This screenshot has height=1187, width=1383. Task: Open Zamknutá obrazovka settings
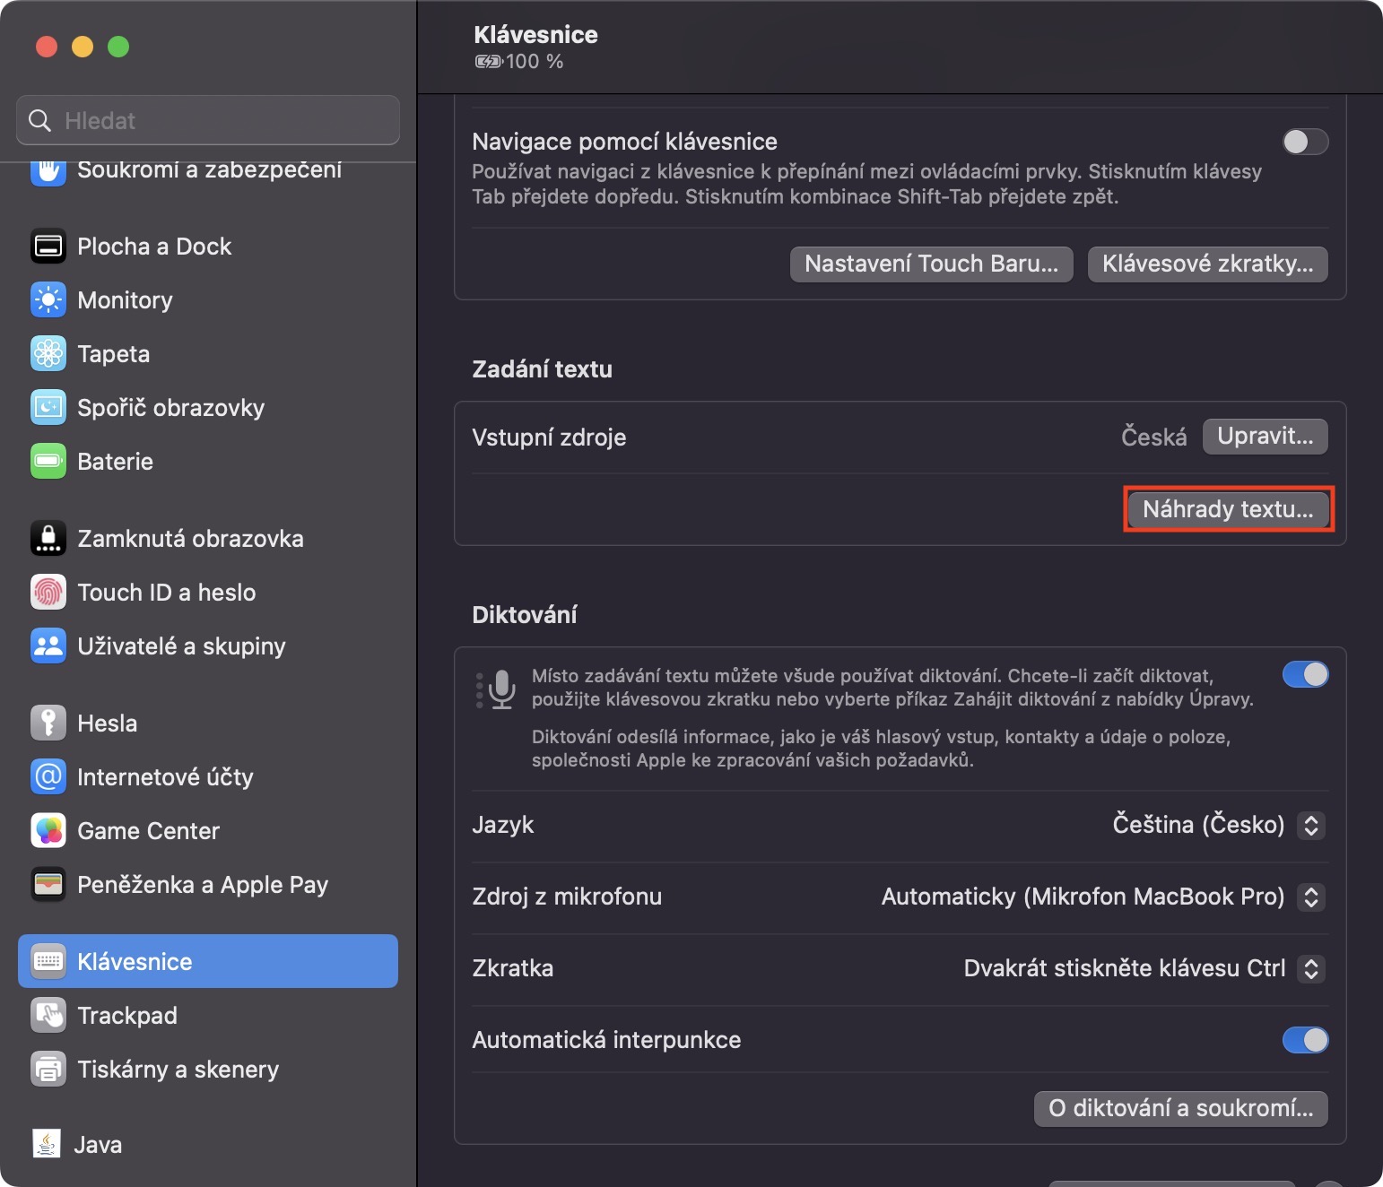190,539
